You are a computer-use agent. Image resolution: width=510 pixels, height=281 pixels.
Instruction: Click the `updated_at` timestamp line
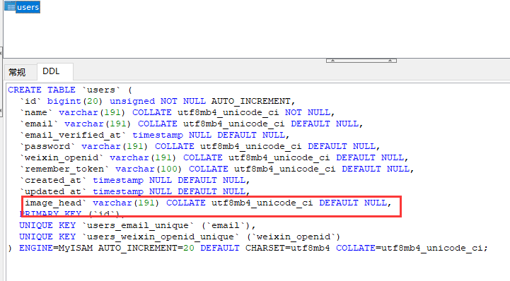[x=134, y=191]
